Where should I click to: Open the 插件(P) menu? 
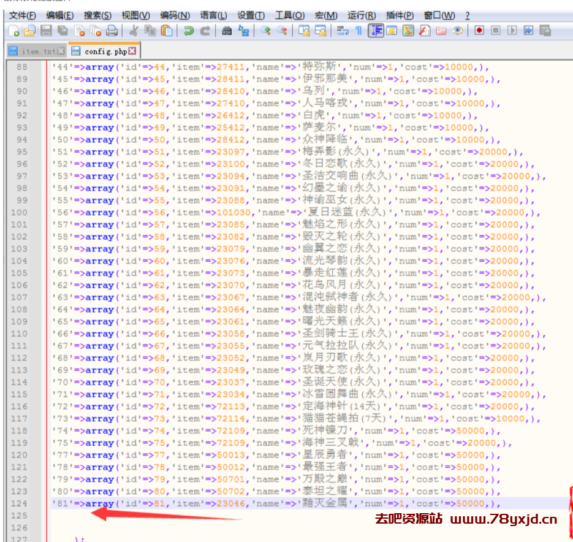point(400,15)
